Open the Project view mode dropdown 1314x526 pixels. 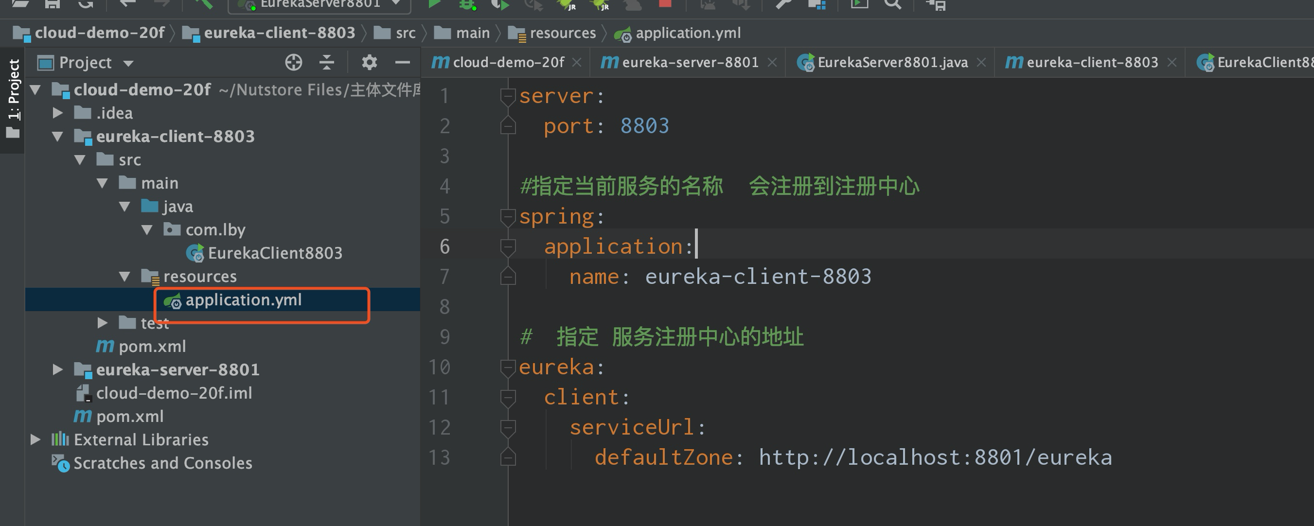pyautogui.click(x=128, y=63)
